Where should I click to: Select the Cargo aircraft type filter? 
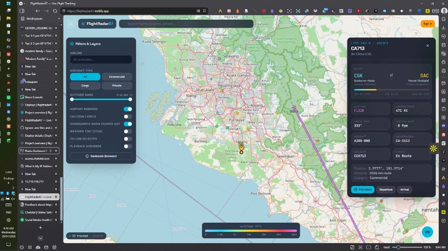85,86
